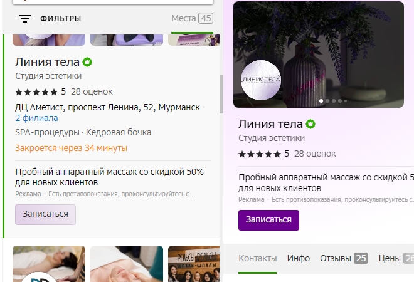Click green verified badge in left listing
Image resolution: width=414 pixels, height=282 pixels.
coord(88,62)
